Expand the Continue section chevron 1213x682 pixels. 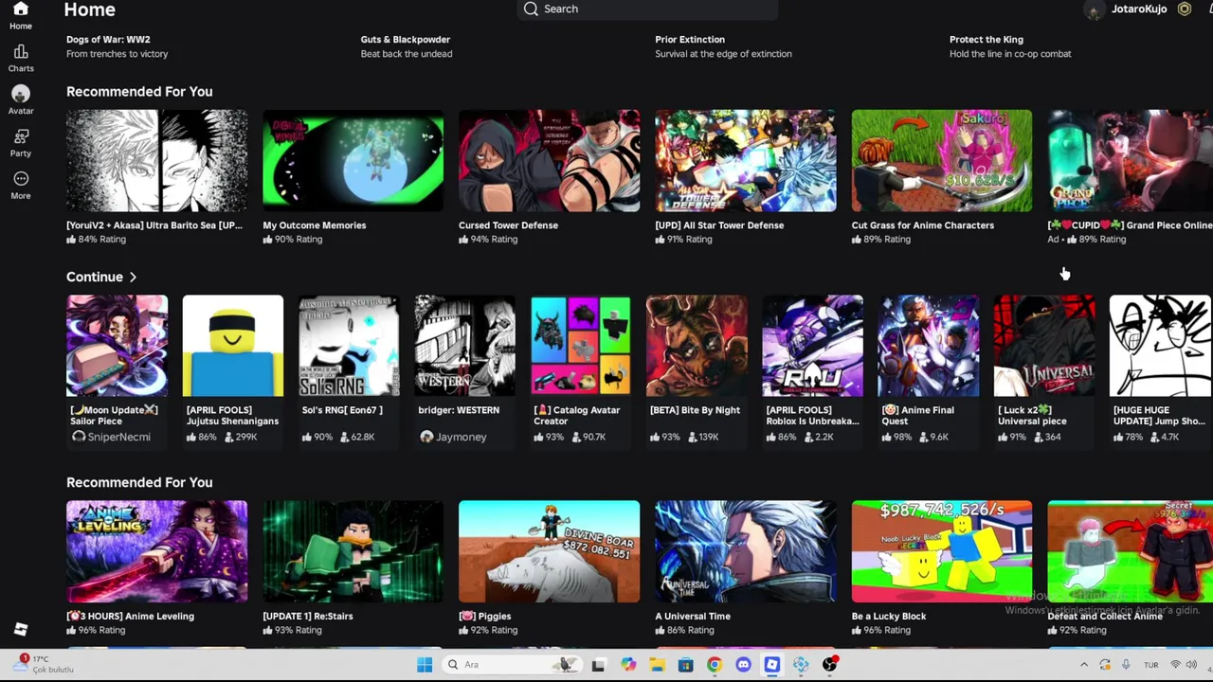[133, 277]
